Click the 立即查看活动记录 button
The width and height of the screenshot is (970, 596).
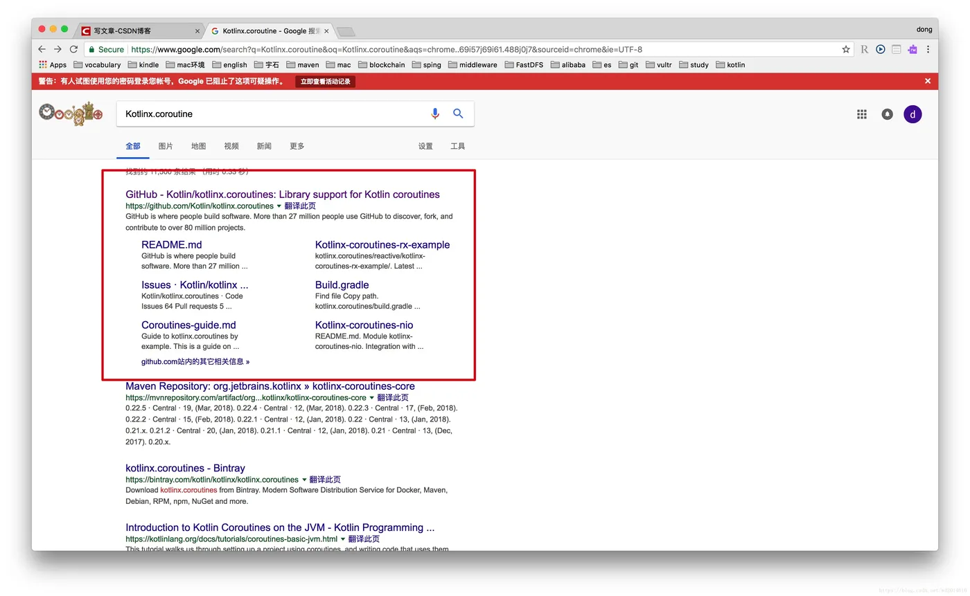pyautogui.click(x=326, y=81)
